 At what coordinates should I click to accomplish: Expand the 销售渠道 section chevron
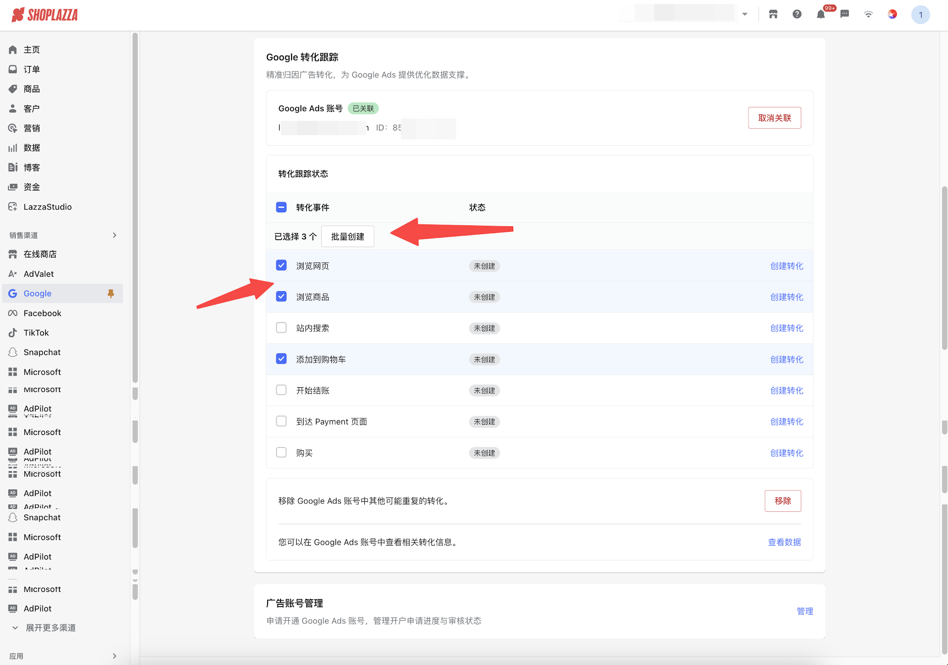[x=114, y=235]
